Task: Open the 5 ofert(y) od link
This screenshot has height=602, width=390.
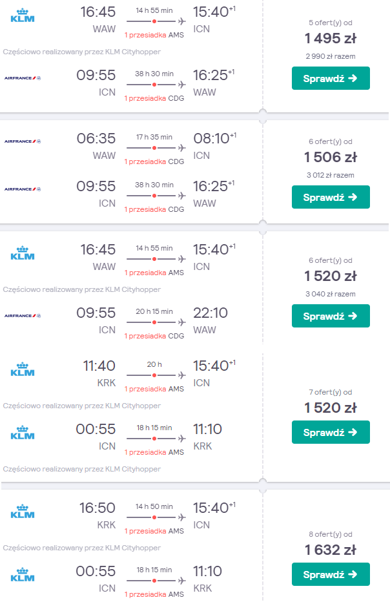Action: tap(330, 23)
